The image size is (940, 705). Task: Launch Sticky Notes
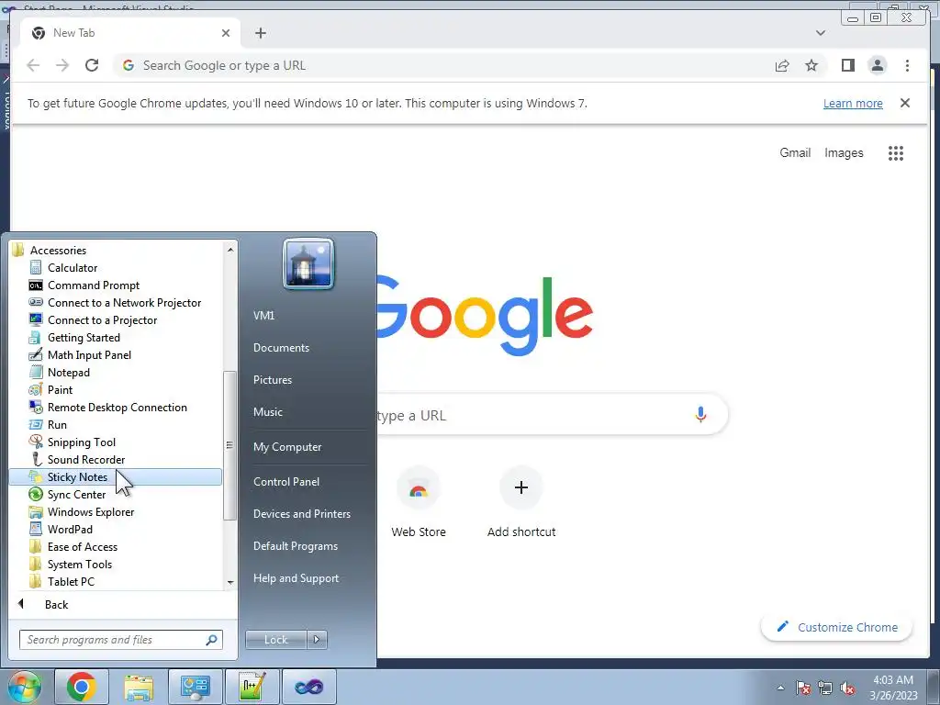pos(115,477)
